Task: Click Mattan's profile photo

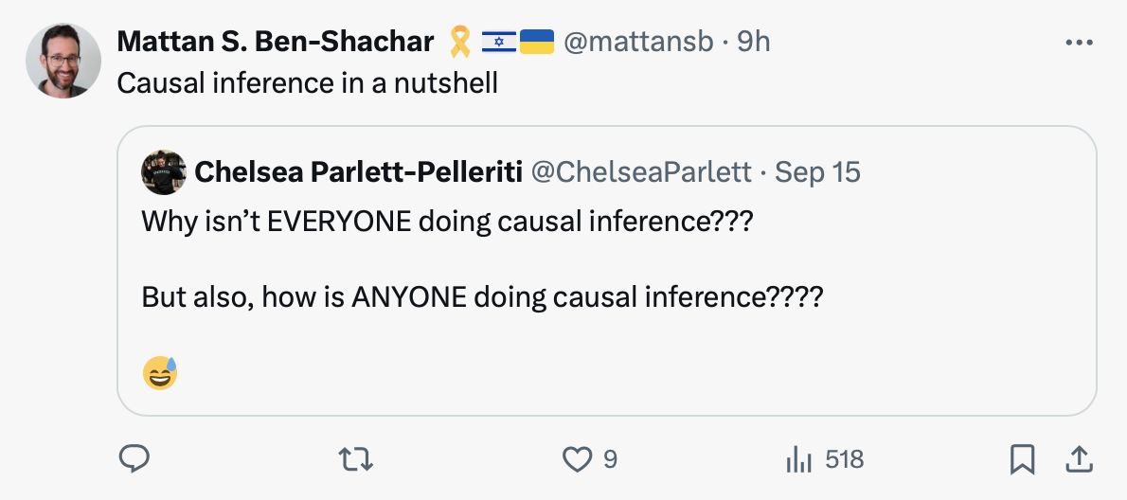Action: pyautogui.click(x=63, y=61)
